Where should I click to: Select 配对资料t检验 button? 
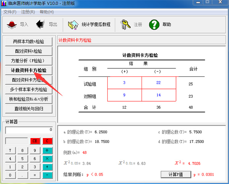(x=29, y=51)
